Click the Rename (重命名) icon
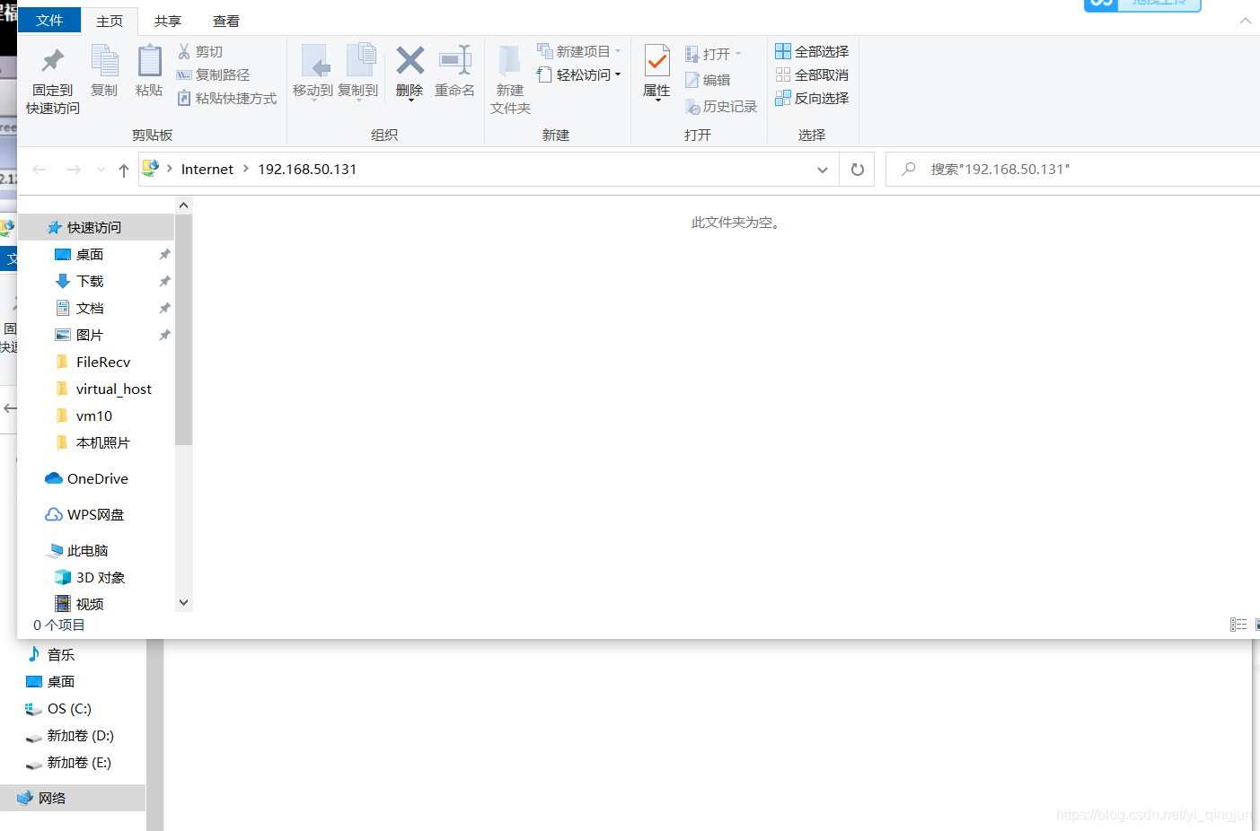The image size is (1260, 831). [455, 60]
